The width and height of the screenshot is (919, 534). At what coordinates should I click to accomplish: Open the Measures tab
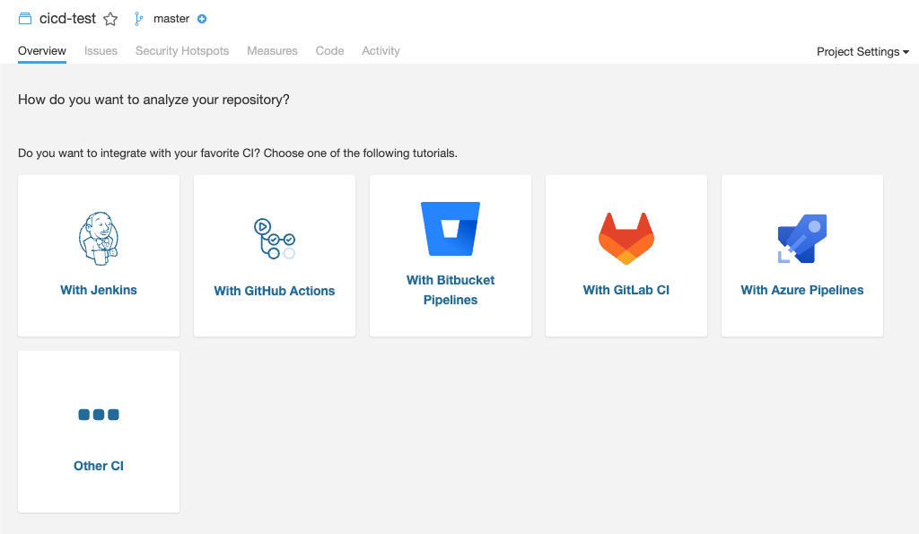click(272, 51)
